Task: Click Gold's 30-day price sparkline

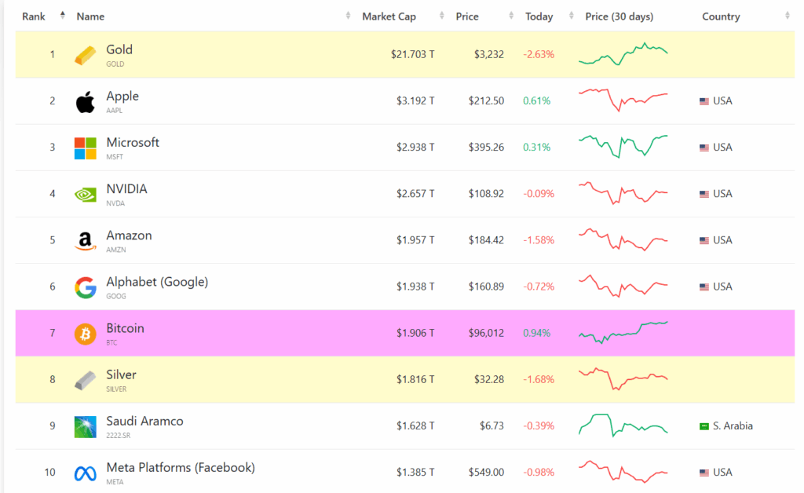Action: (623, 54)
